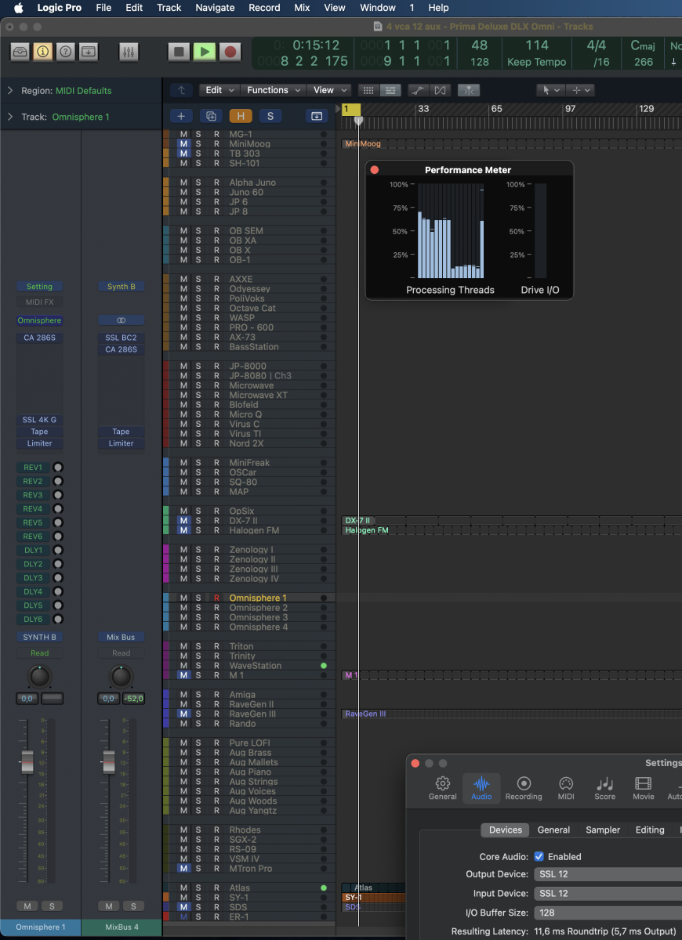Open the Window menu
Screen dimensions: 682x940
tap(378, 8)
